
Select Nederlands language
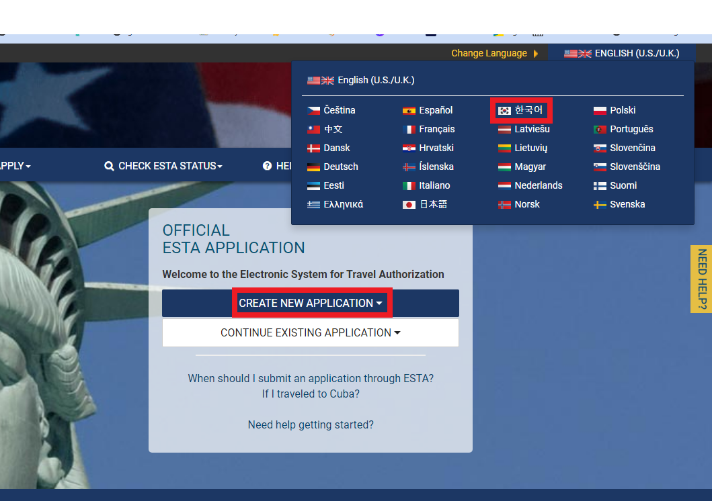pos(530,185)
